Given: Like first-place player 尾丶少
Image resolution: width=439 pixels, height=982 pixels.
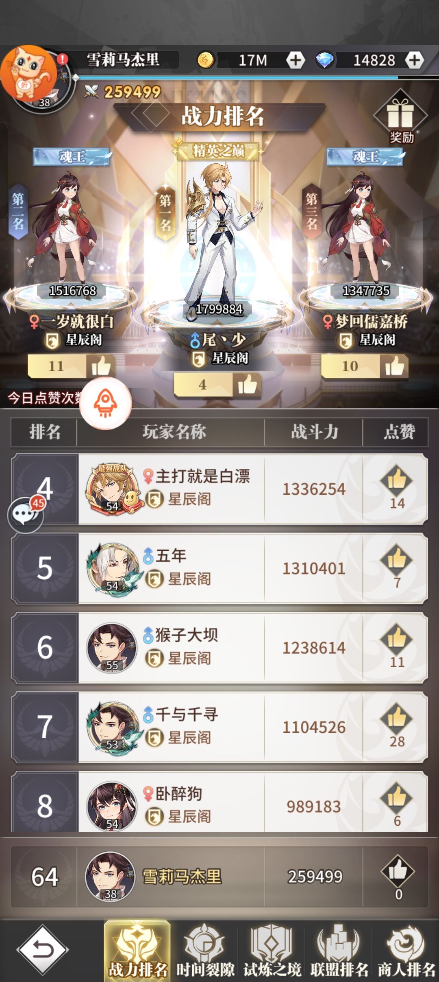Looking at the screenshot, I should point(247,384).
